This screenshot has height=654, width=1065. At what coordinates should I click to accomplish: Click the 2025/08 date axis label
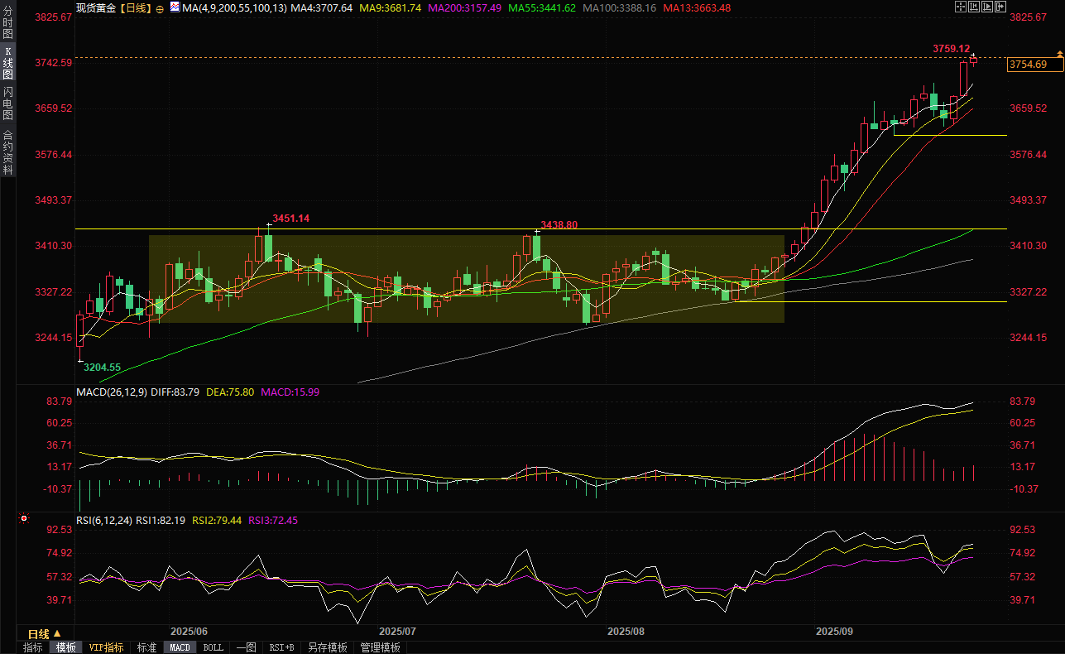626,631
